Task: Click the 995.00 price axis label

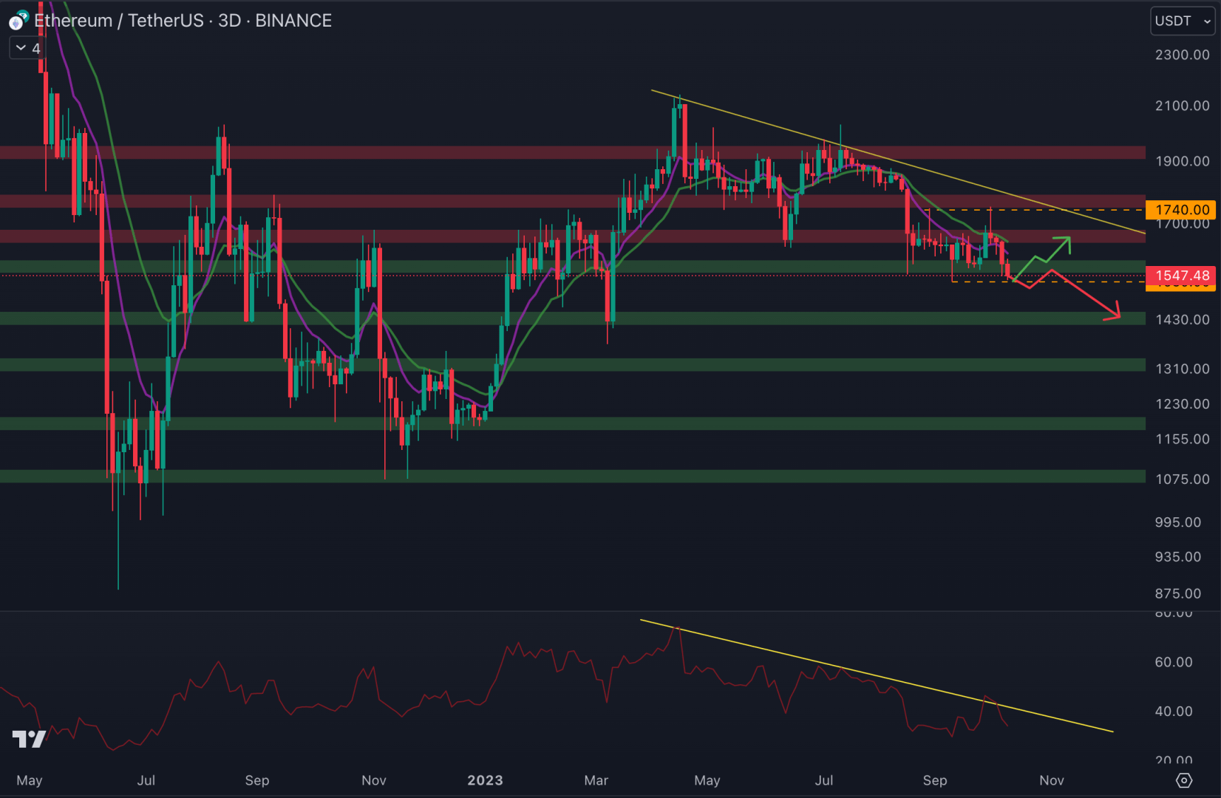Action: pos(1178,522)
